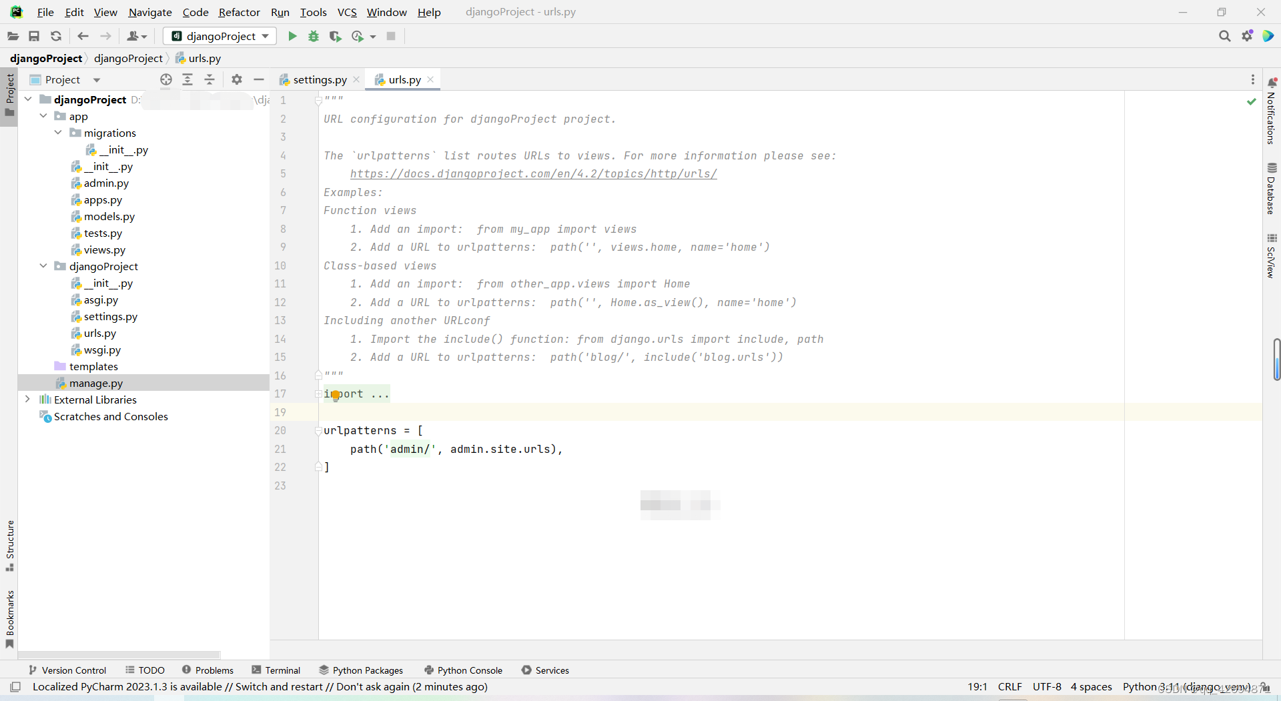The width and height of the screenshot is (1281, 701).
Task: Open the Navigate menu
Action: (150, 12)
